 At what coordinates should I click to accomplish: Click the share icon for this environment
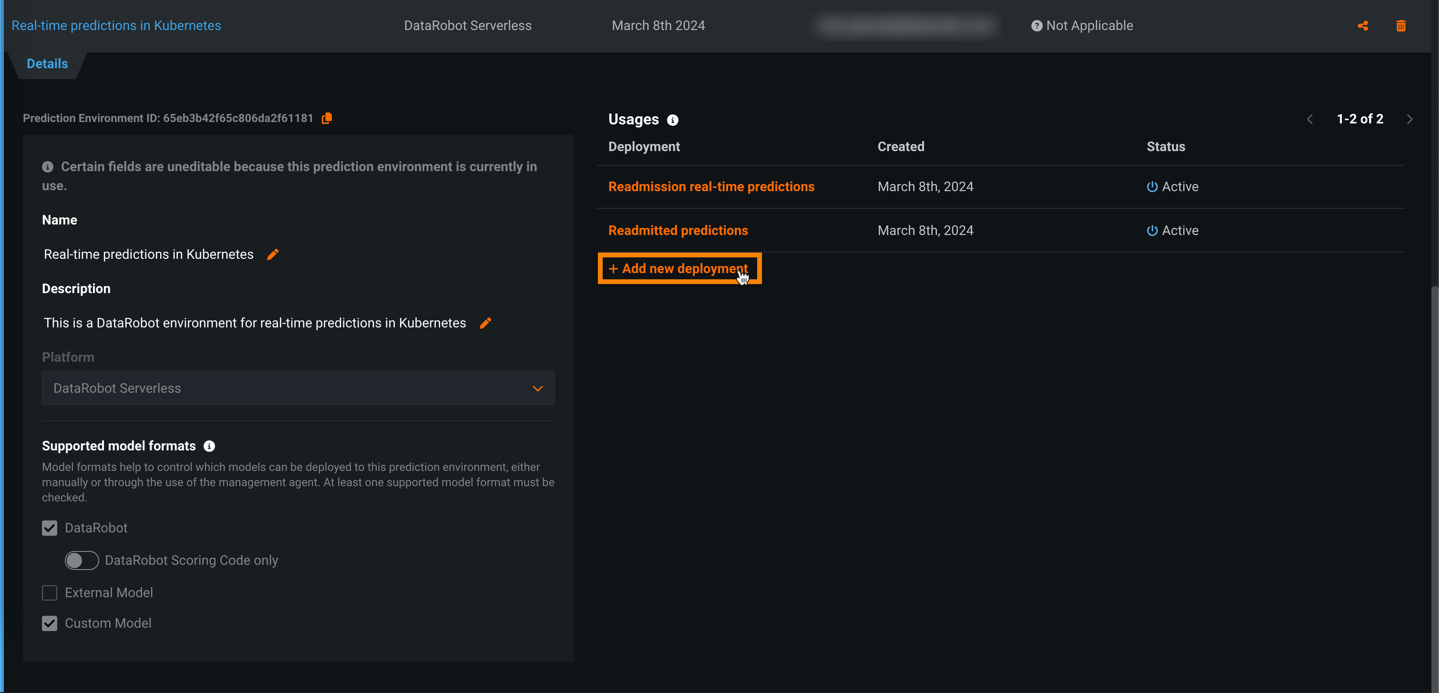1362,26
